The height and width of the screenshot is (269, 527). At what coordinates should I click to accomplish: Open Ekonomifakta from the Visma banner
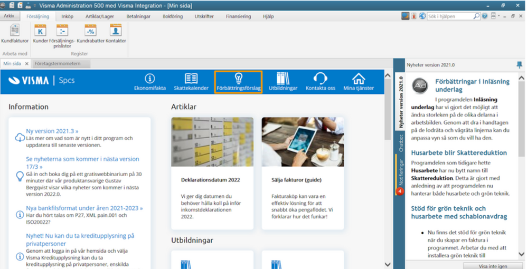pyautogui.click(x=149, y=82)
